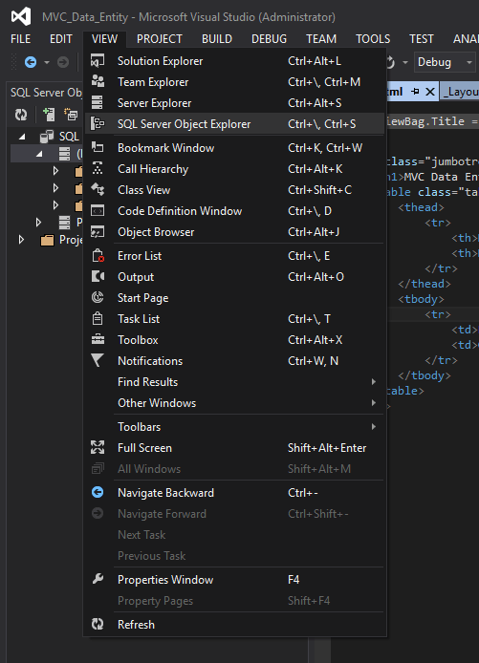Click the SQL Server Object Explorer icon
479x663 pixels.
click(98, 123)
